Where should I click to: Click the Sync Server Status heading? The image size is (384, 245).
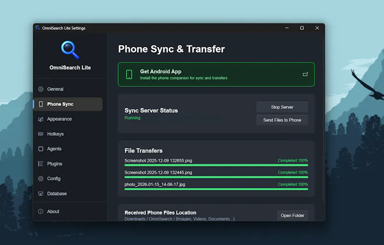point(151,111)
